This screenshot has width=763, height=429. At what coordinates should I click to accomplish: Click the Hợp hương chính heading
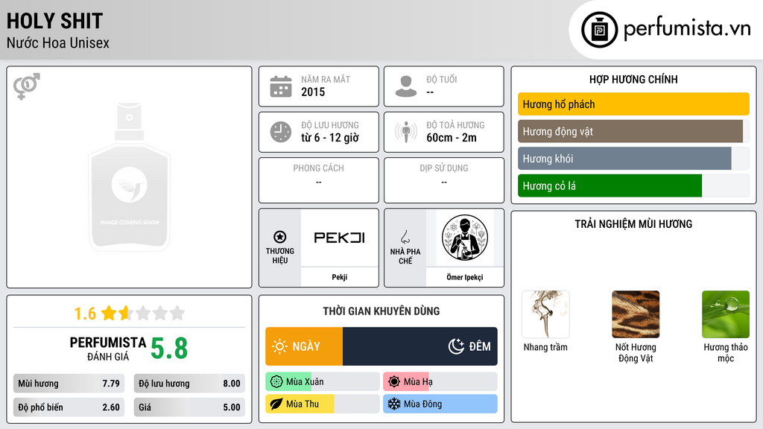coord(633,79)
